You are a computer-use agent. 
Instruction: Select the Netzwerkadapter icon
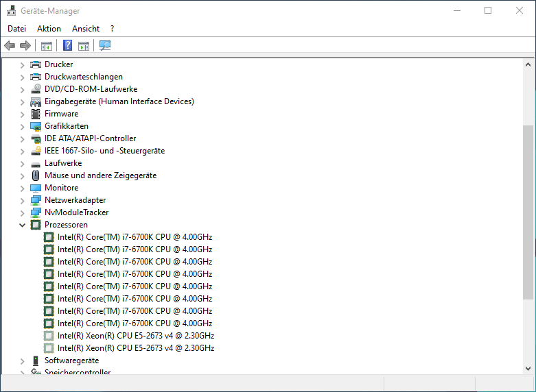coord(36,200)
